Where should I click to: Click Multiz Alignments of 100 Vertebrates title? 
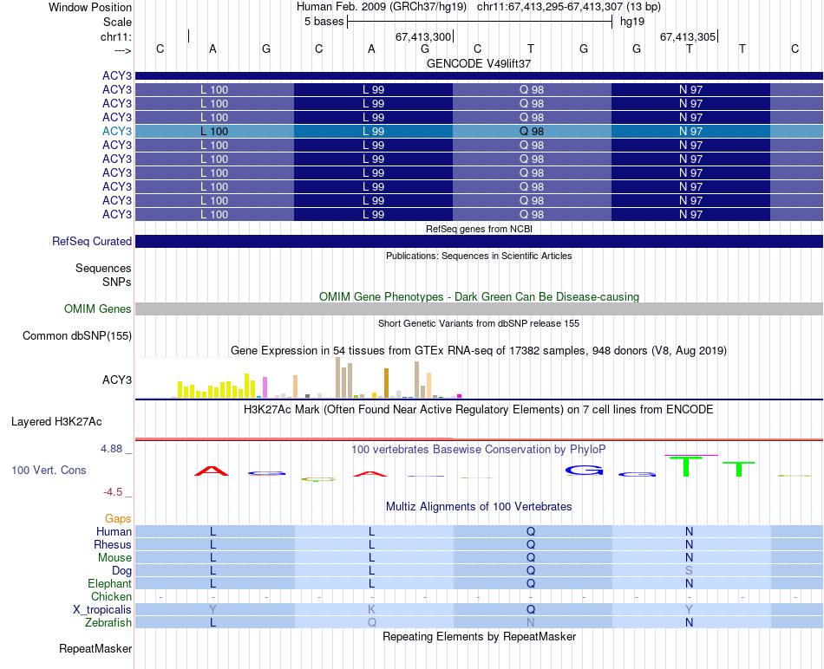coord(479,507)
